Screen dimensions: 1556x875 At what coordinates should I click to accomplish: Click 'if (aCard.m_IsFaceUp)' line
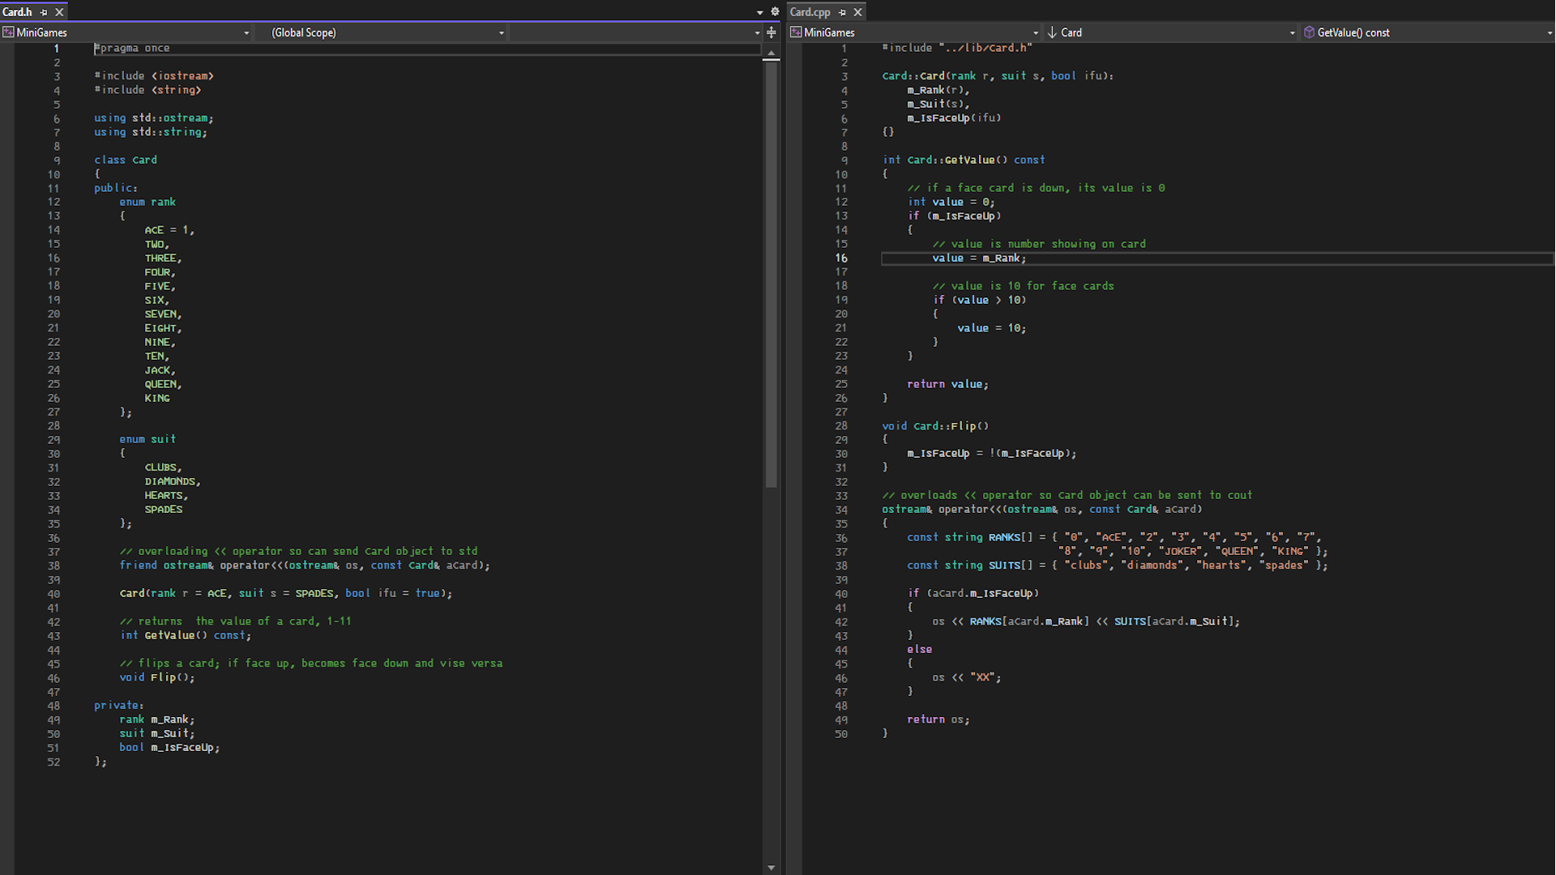(x=972, y=593)
